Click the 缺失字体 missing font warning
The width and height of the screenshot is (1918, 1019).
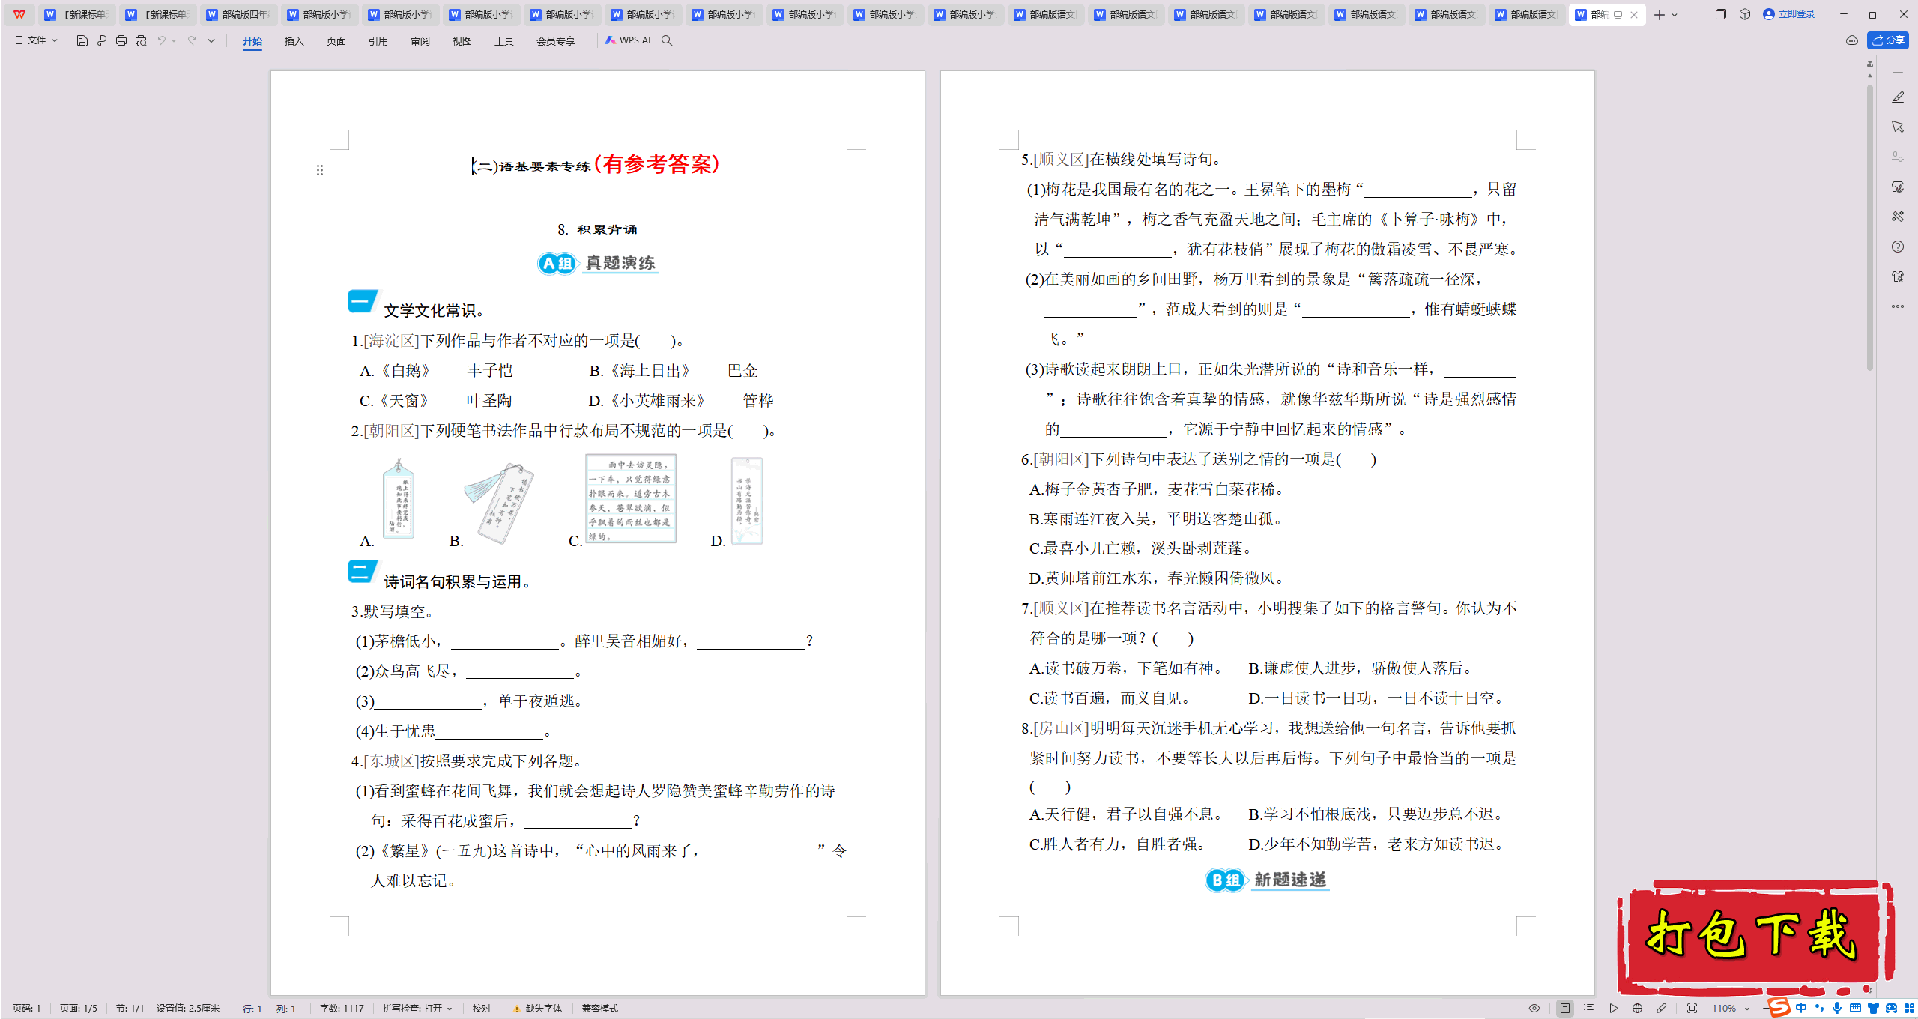(537, 1009)
